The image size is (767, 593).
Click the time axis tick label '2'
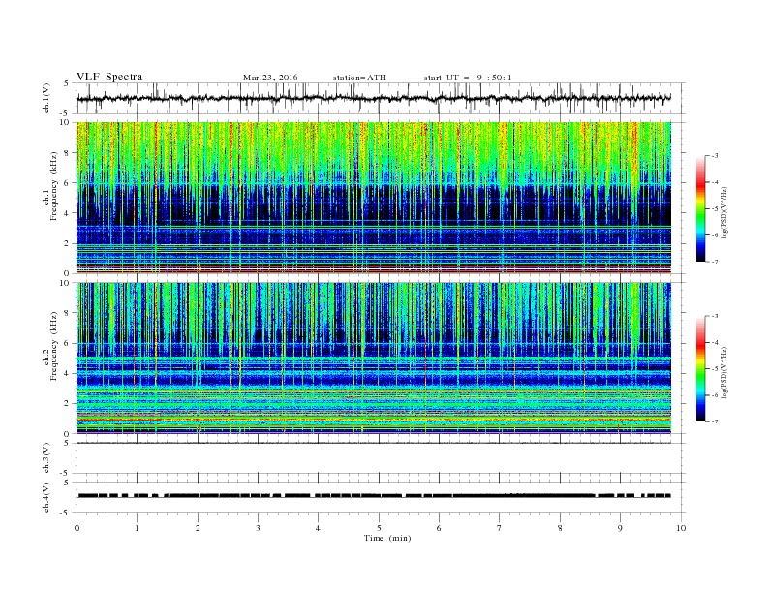click(198, 528)
